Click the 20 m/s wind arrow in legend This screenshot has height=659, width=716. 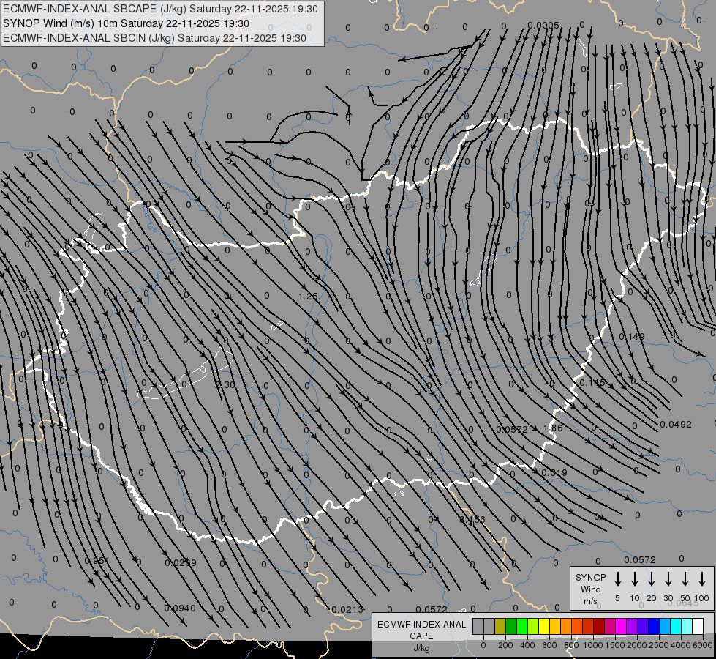(x=651, y=580)
